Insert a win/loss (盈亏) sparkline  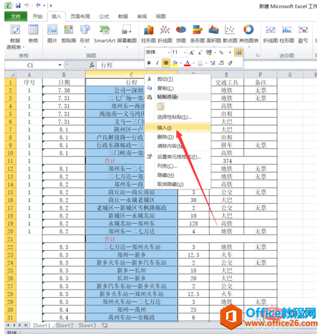click(303, 34)
